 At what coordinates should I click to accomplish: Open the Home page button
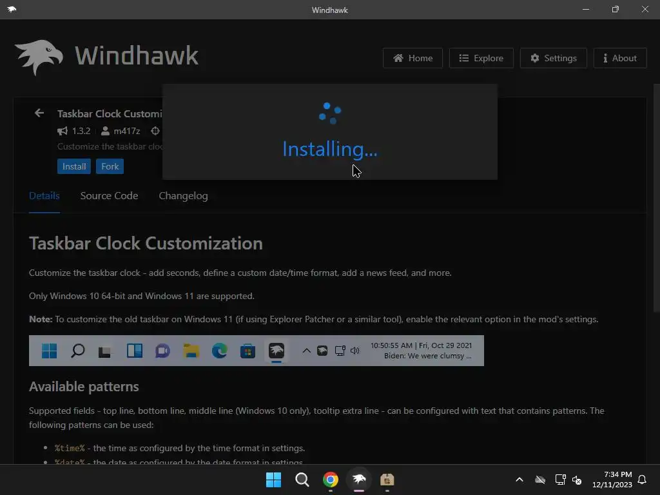pyautogui.click(x=412, y=58)
